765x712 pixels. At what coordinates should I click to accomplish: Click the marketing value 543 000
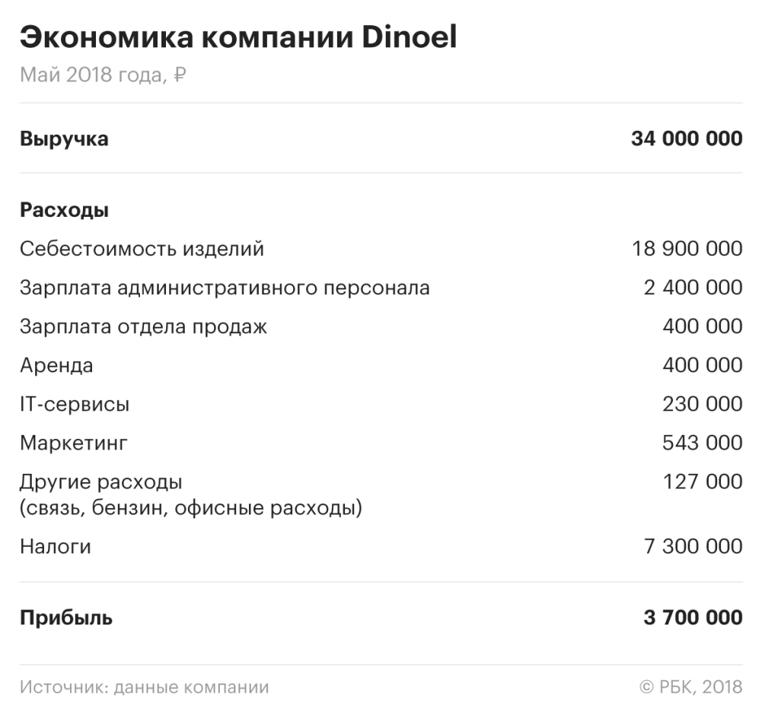pos(702,443)
